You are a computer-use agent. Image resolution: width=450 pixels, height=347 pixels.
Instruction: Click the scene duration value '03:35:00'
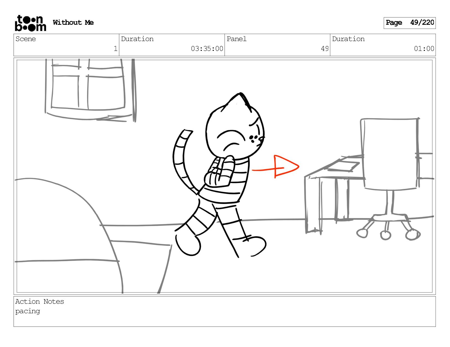click(207, 49)
